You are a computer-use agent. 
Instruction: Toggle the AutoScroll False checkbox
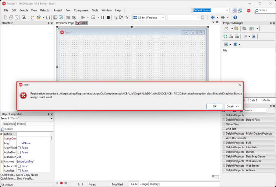click(19, 166)
